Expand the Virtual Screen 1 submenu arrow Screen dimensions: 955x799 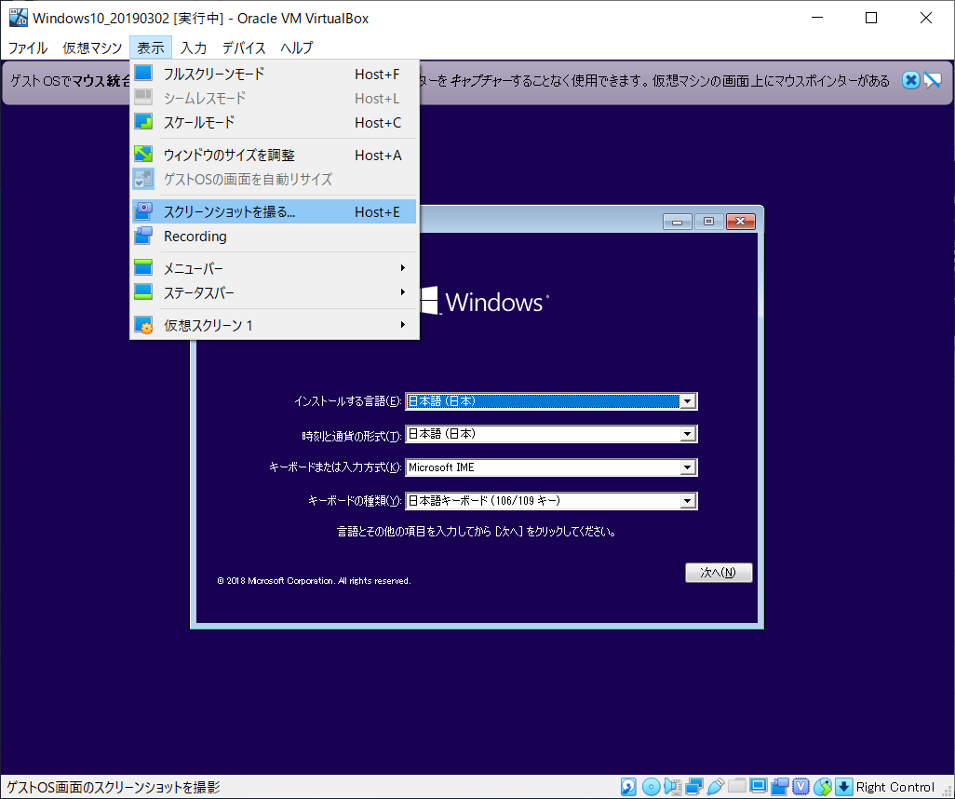pos(403,325)
